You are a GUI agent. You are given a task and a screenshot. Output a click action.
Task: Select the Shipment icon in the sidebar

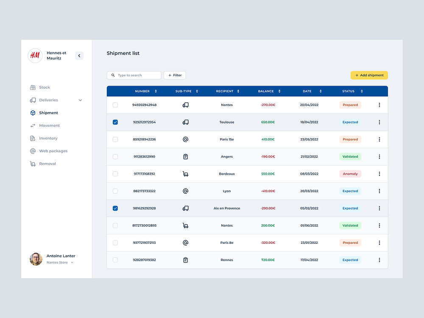coord(33,113)
